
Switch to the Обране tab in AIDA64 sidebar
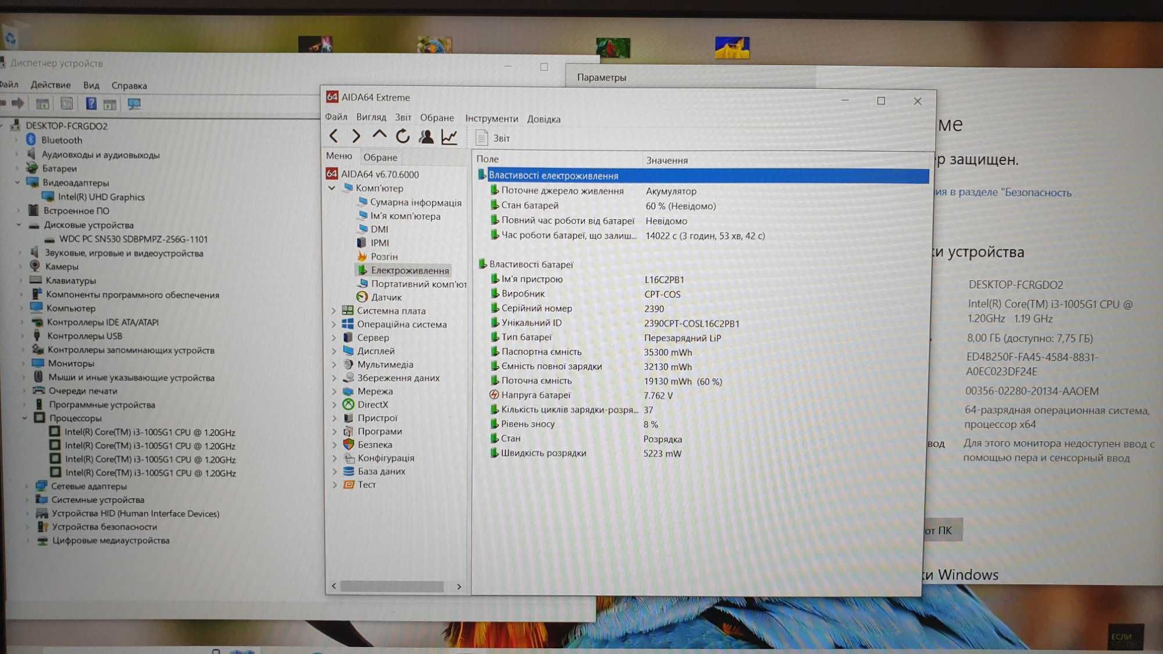[x=380, y=157]
